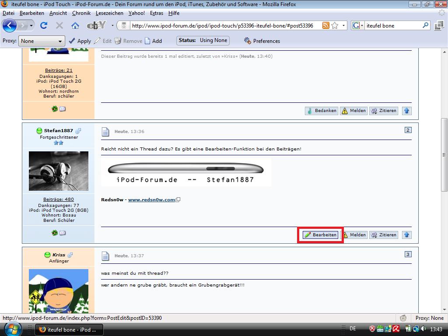Stop loading with the X icon
This screenshot has height=336, width=448.
click(59, 26)
